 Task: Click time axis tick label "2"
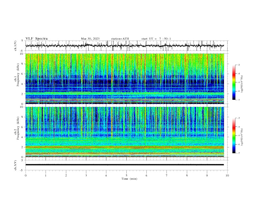[x=66, y=175]
